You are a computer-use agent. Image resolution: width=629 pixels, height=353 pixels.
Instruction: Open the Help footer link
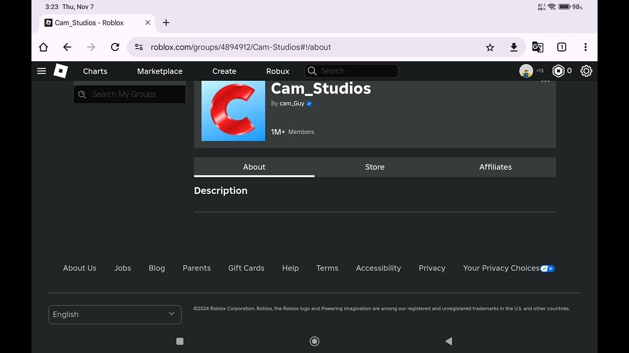(x=290, y=268)
